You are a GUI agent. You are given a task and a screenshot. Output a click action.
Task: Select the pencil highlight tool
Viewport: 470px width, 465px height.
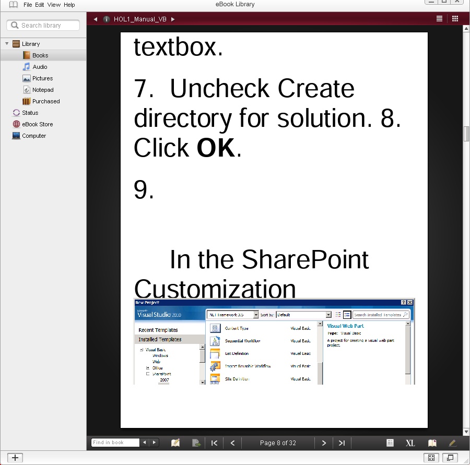[x=452, y=443]
